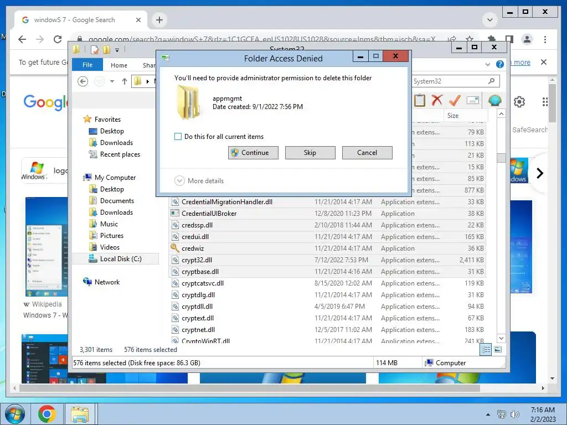Go back using Explorer's back arrow
Screen dimensions: 567x425
pyautogui.click(x=83, y=81)
